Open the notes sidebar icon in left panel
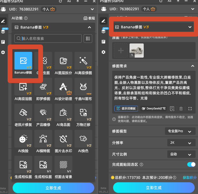Image resolution: width=198 pixels, height=194 pixels. pos(3,42)
